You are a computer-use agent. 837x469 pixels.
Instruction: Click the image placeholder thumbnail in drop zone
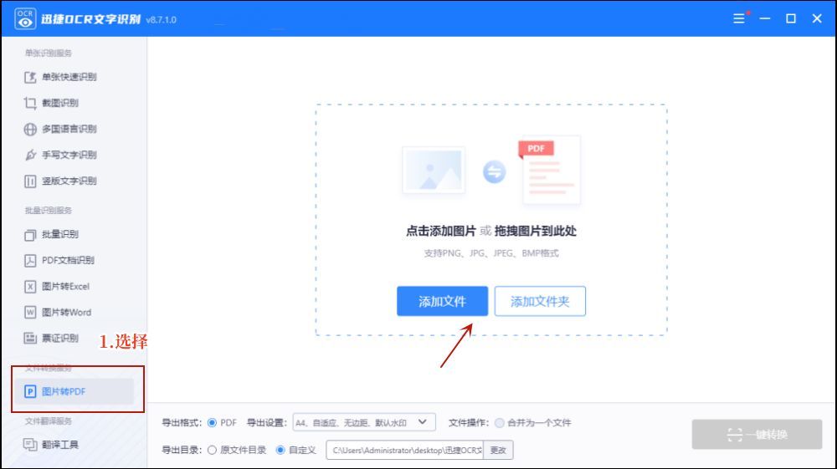pyautogui.click(x=434, y=170)
